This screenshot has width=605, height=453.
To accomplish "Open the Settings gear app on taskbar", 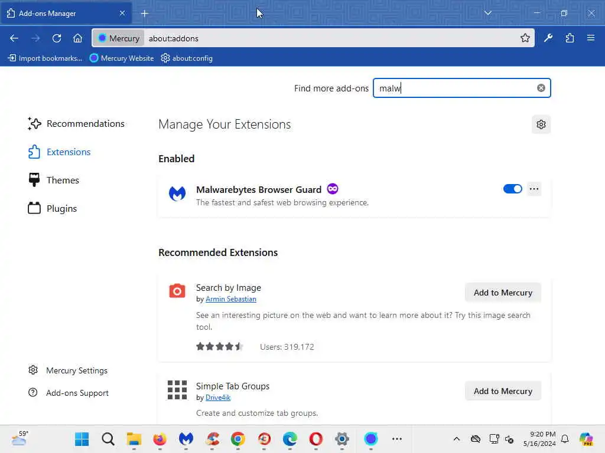I will (x=342, y=439).
